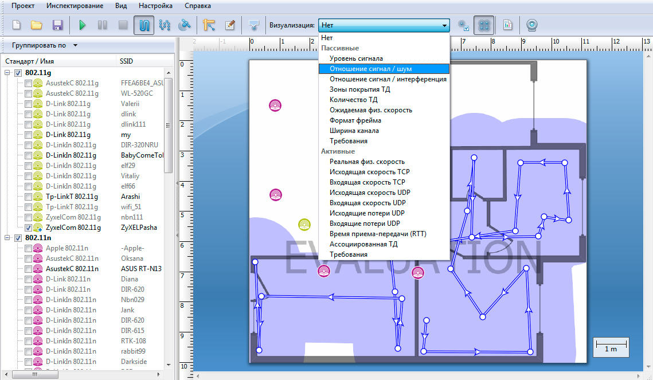653x380 pixels.
Task: Start the survey with the green play button
Action: pyautogui.click(x=83, y=25)
